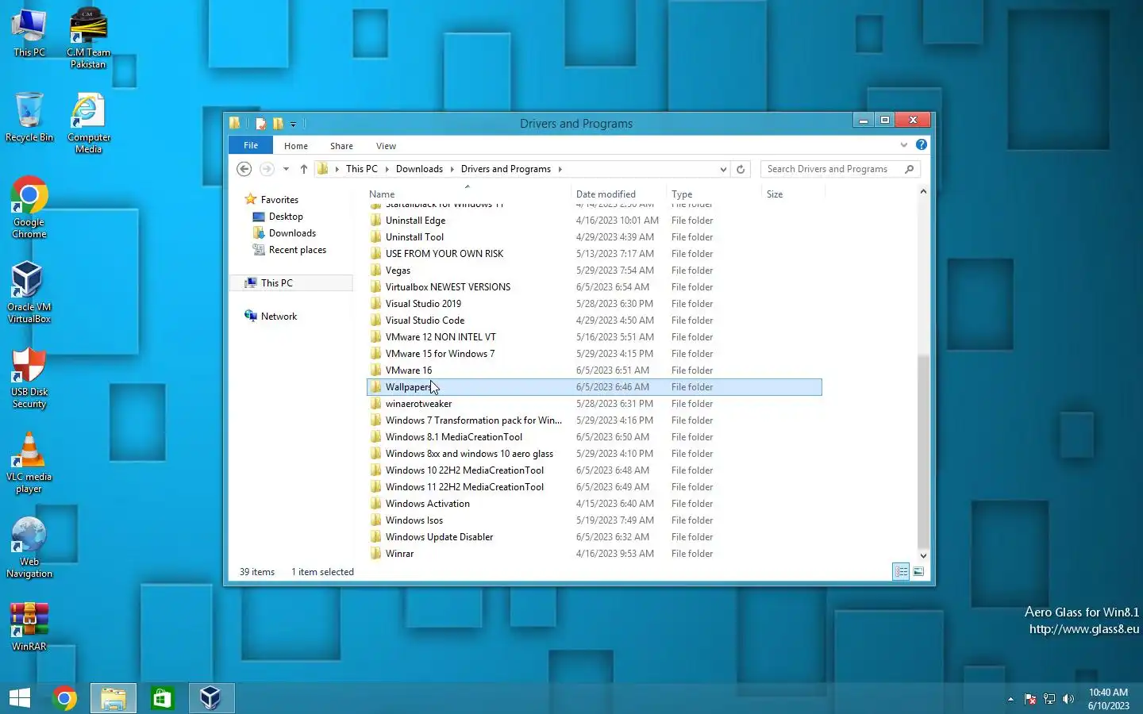Sort by Name column header
This screenshot has height=714, width=1143.
tap(468, 194)
